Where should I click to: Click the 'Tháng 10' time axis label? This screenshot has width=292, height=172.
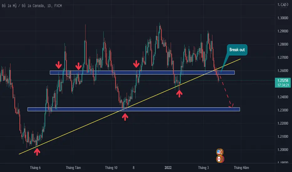[111, 168]
